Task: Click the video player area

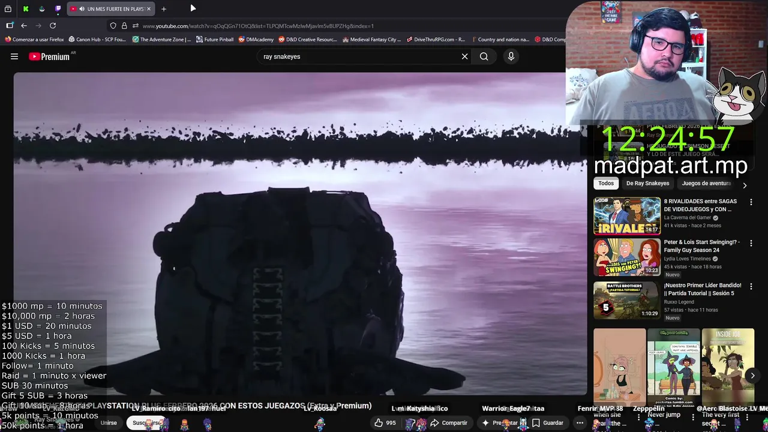Action: 300,234
